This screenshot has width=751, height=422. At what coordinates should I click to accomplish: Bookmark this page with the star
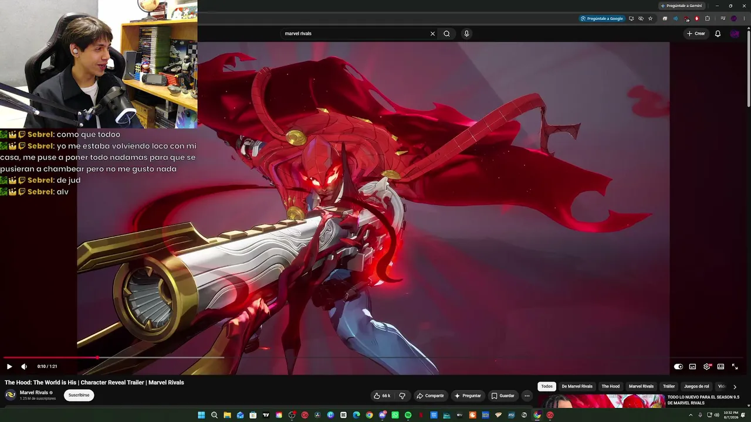click(x=650, y=18)
